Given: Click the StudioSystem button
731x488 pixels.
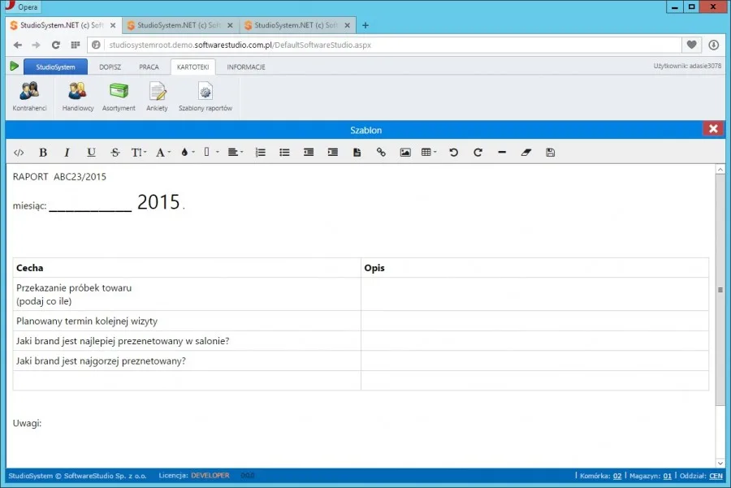Looking at the screenshot, I should coord(55,67).
